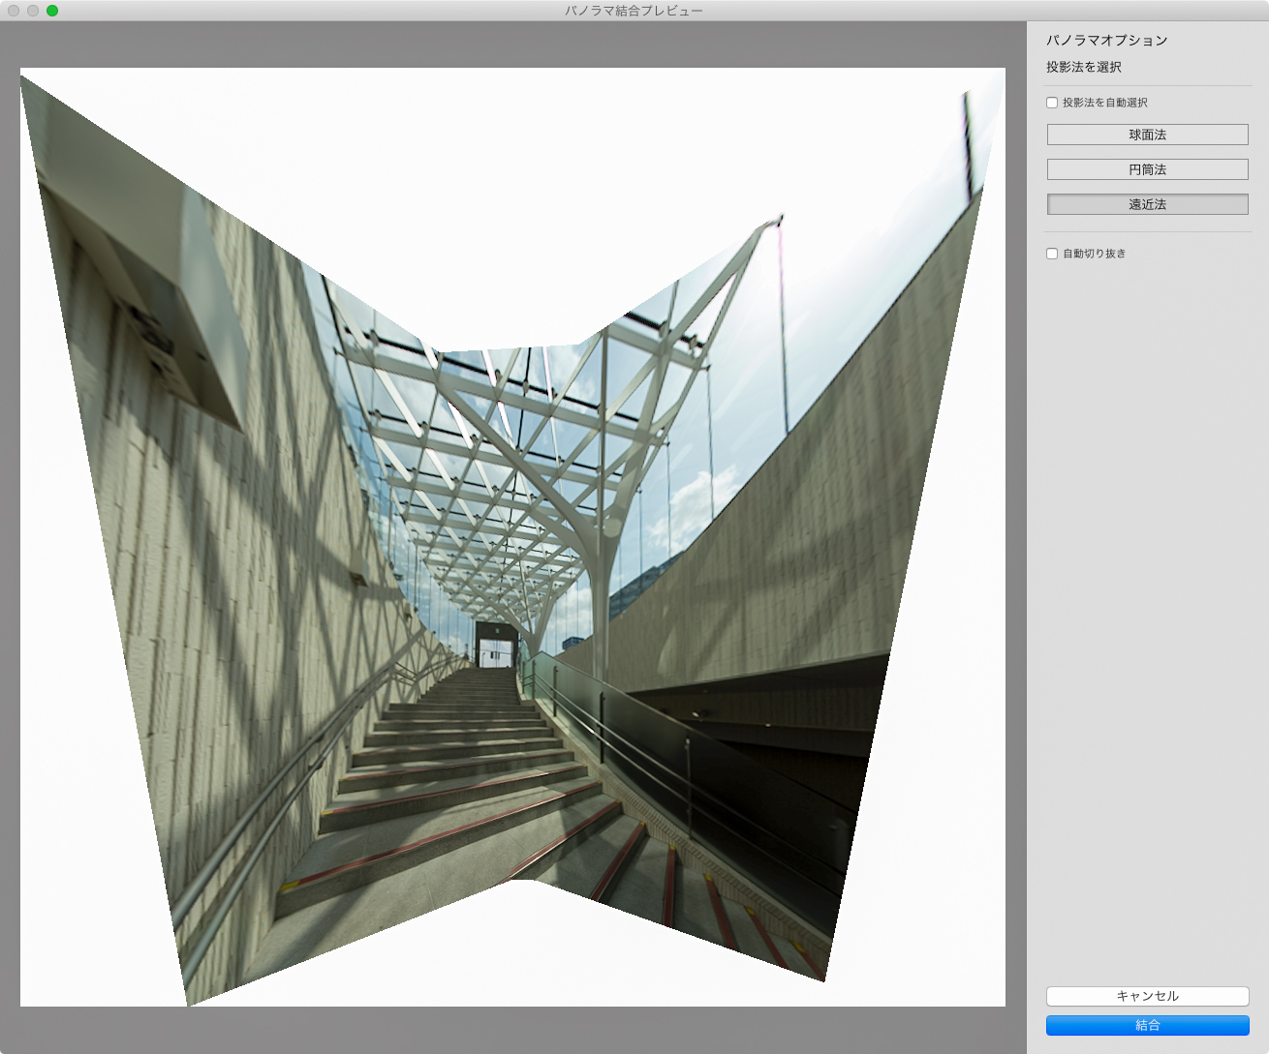1269x1054 pixels.
Task: Click the 投影法を選択 section label
Action: click(x=1083, y=67)
